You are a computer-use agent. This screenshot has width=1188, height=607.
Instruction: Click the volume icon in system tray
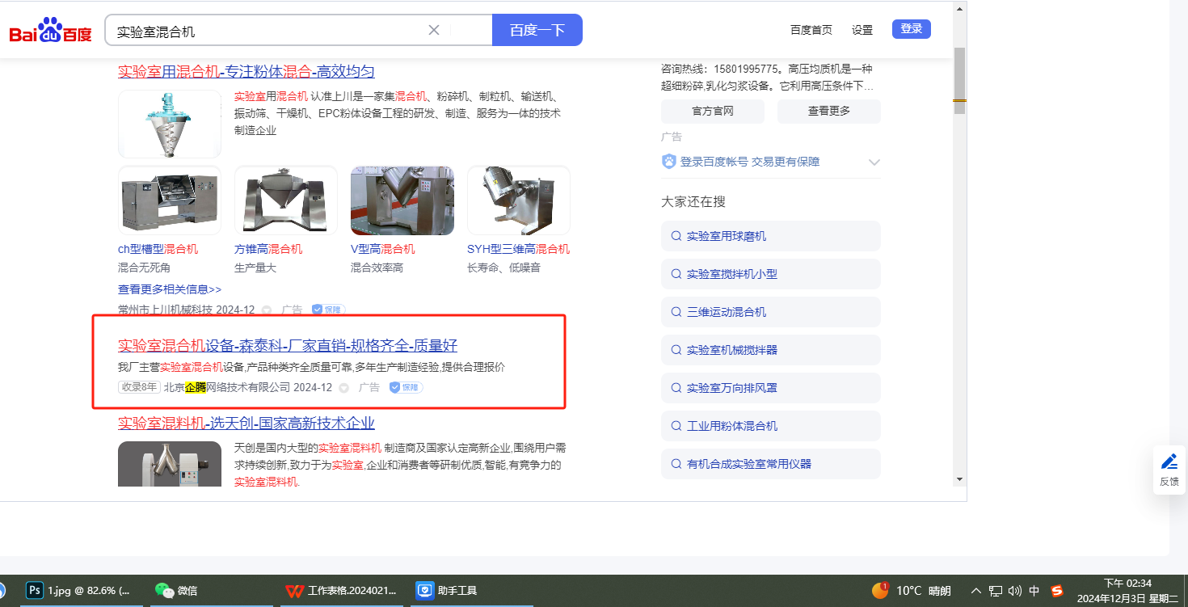coord(1015,590)
